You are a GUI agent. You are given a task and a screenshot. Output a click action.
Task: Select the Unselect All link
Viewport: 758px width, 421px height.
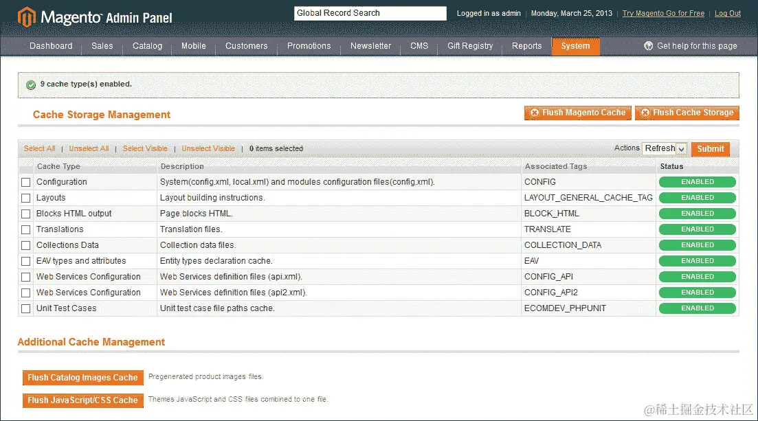click(x=89, y=148)
